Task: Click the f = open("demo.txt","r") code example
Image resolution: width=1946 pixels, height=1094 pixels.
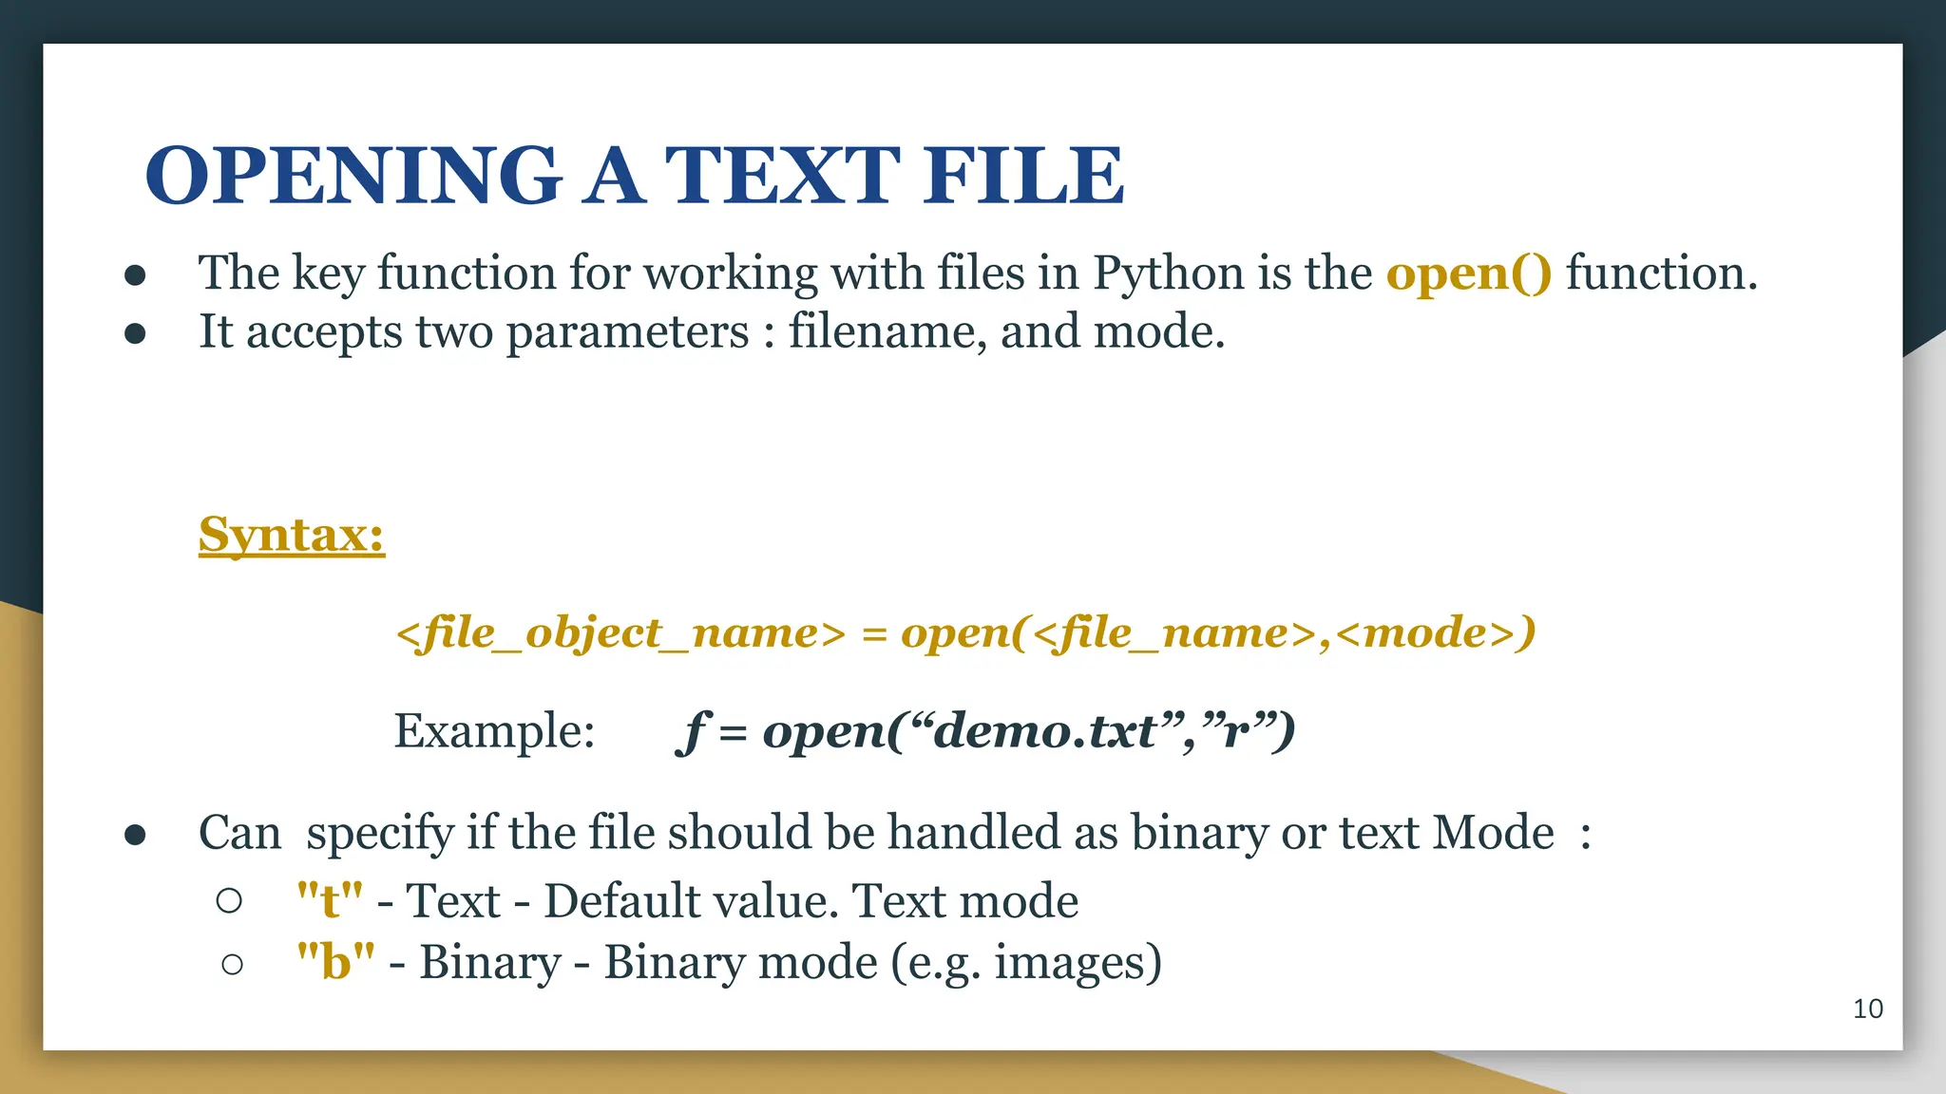Action: click(x=985, y=731)
